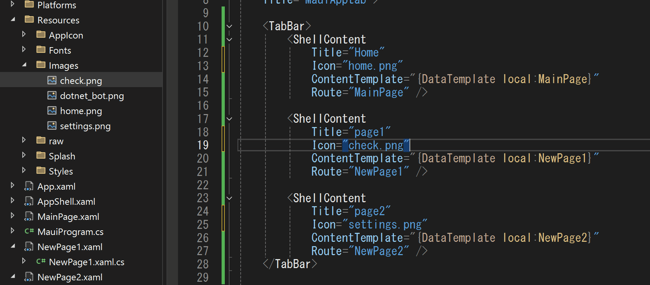Image resolution: width=650 pixels, height=285 pixels.
Task: Expand the raw folder
Action: click(x=24, y=140)
